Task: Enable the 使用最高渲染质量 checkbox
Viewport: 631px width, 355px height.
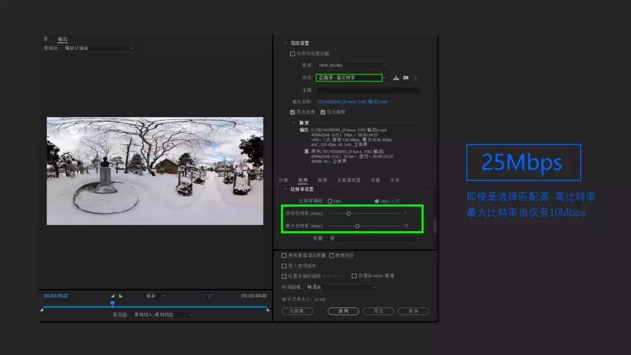Action: [283, 255]
